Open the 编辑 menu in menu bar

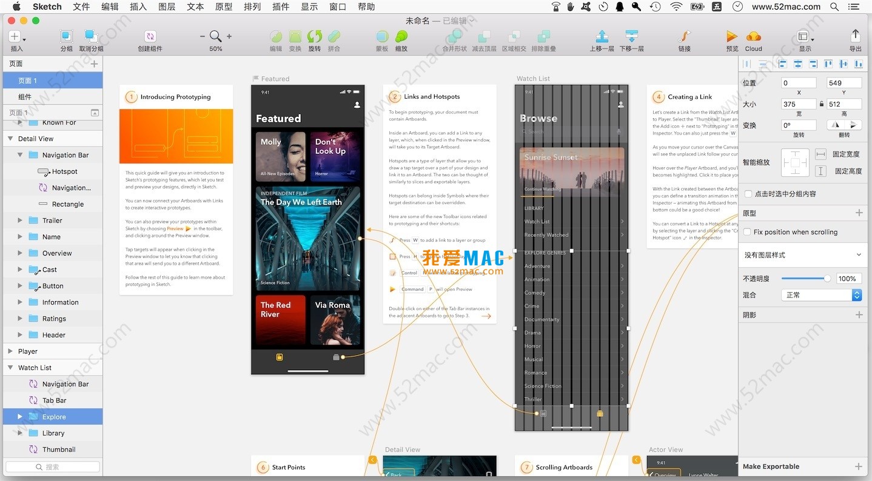[x=110, y=7]
